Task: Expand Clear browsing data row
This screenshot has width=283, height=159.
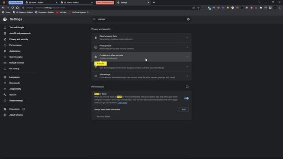Action: tap(141, 38)
